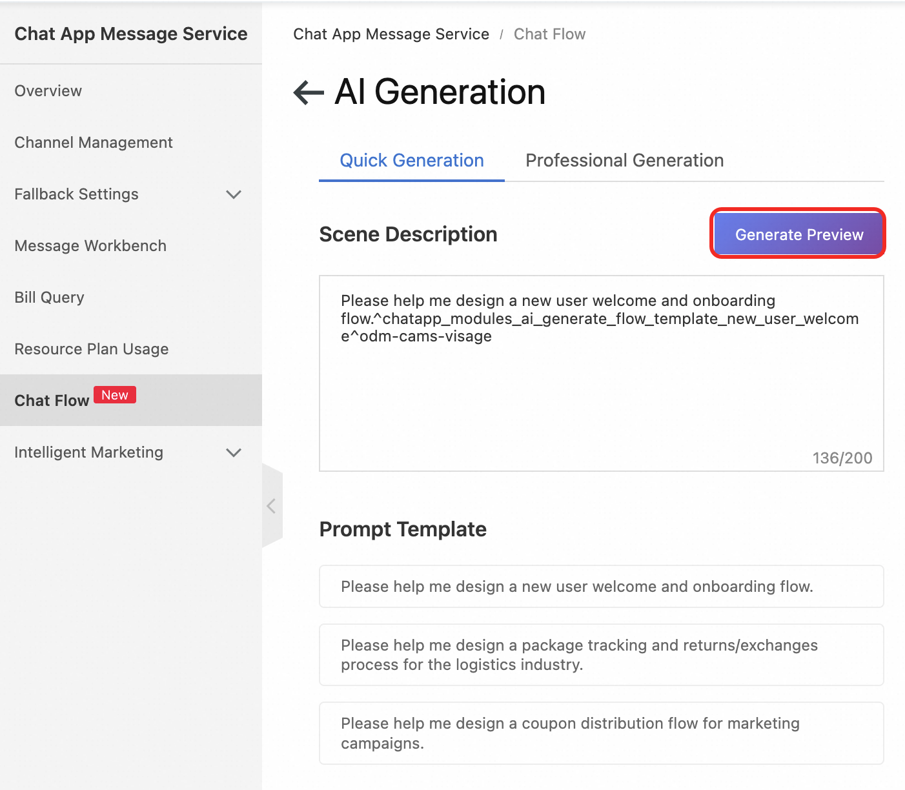This screenshot has height=790, width=905.
Task: Open the Bill Query page
Action: click(50, 298)
